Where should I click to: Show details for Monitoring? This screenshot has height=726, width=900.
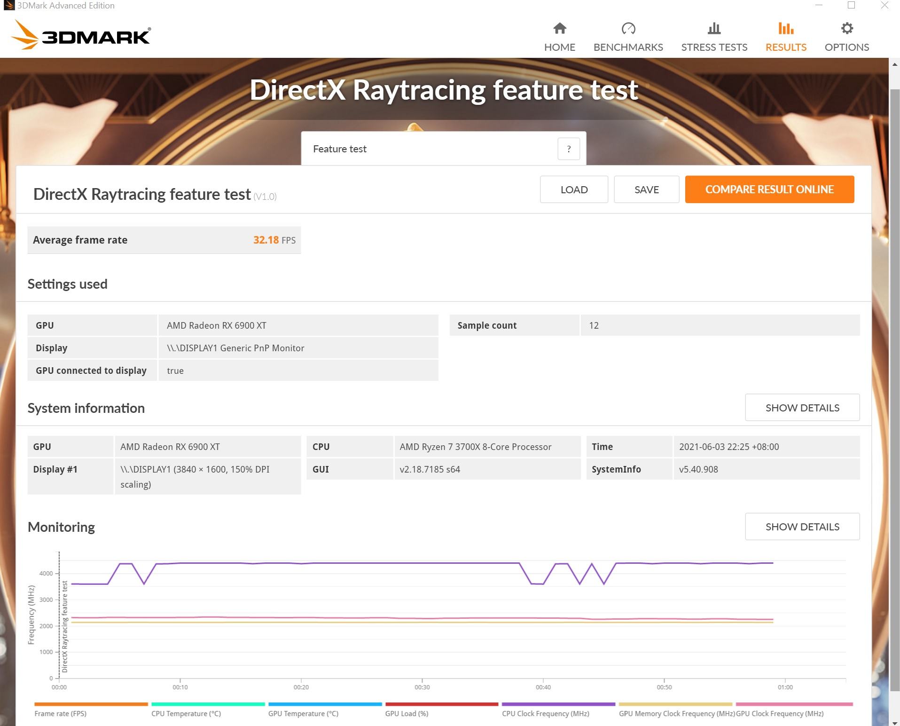click(802, 527)
